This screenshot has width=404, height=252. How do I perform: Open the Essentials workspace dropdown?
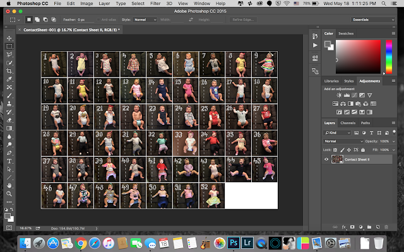372,19
